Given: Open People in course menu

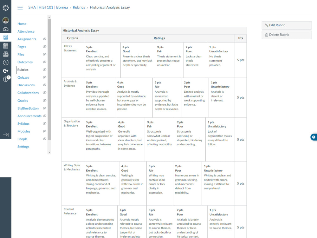Looking at the screenshot, I should click(x=22, y=139).
